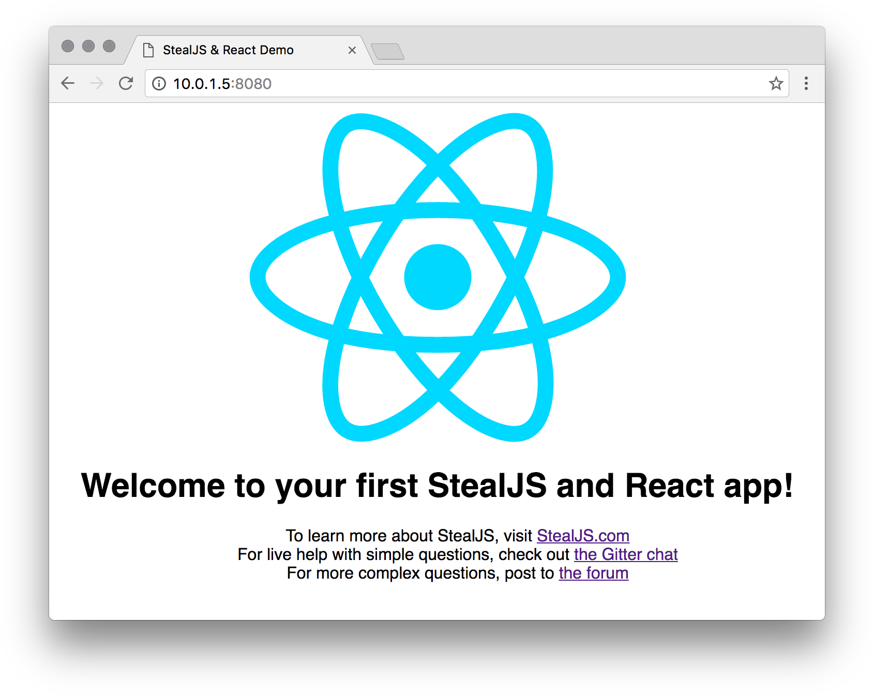Click the back navigation arrow

click(68, 83)
